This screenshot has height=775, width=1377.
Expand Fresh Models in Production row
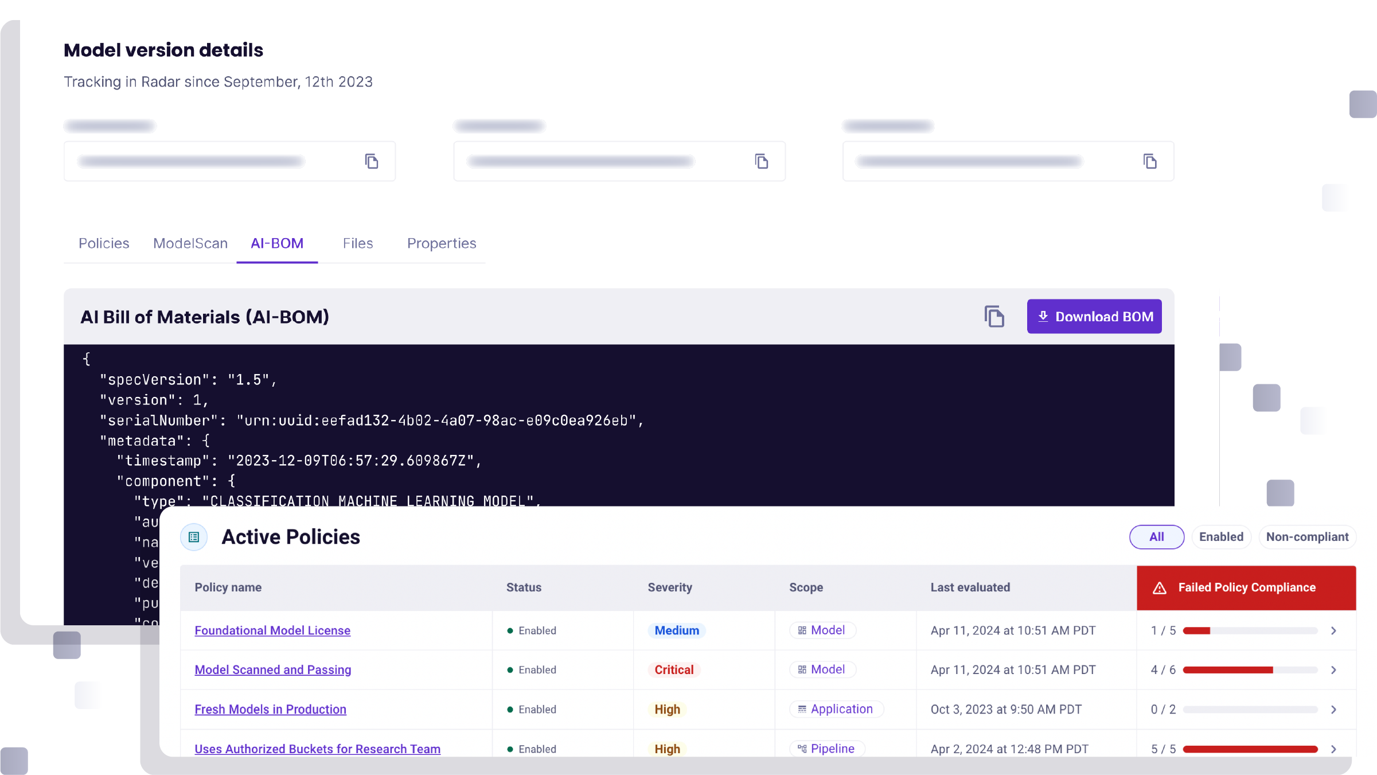point(1333,709)
